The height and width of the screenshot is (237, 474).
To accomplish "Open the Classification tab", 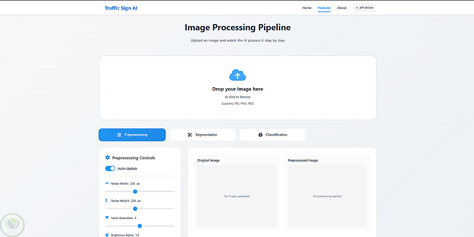I will [x=273, y=135].
